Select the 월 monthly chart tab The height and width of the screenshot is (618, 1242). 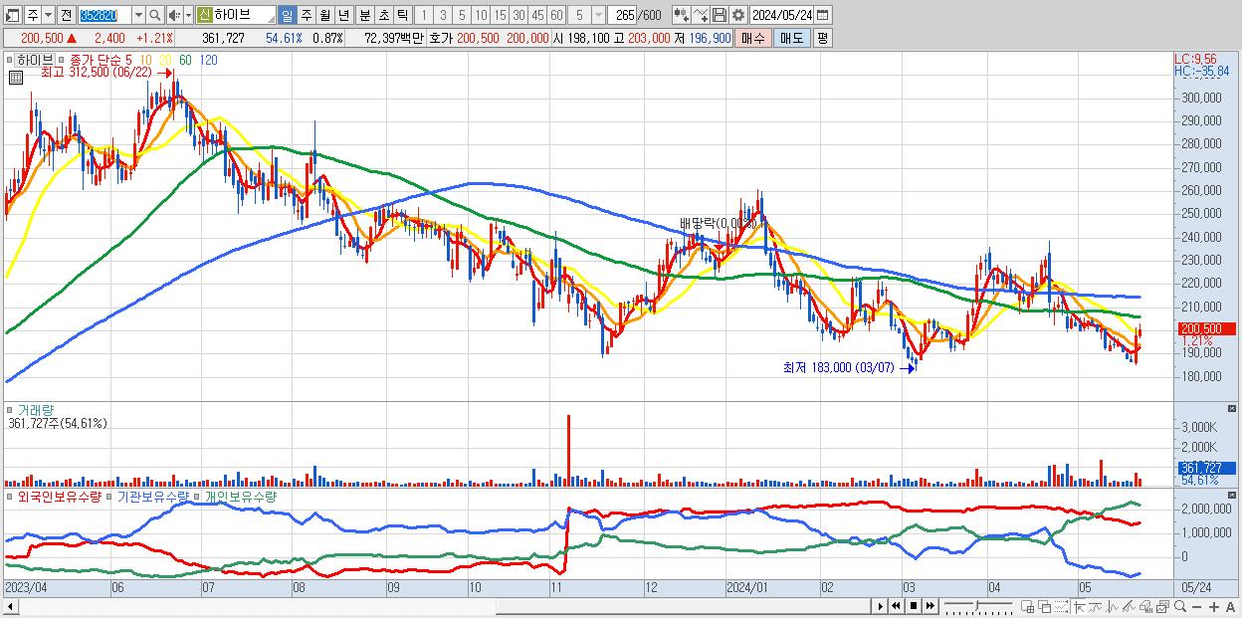click(324, 15)
